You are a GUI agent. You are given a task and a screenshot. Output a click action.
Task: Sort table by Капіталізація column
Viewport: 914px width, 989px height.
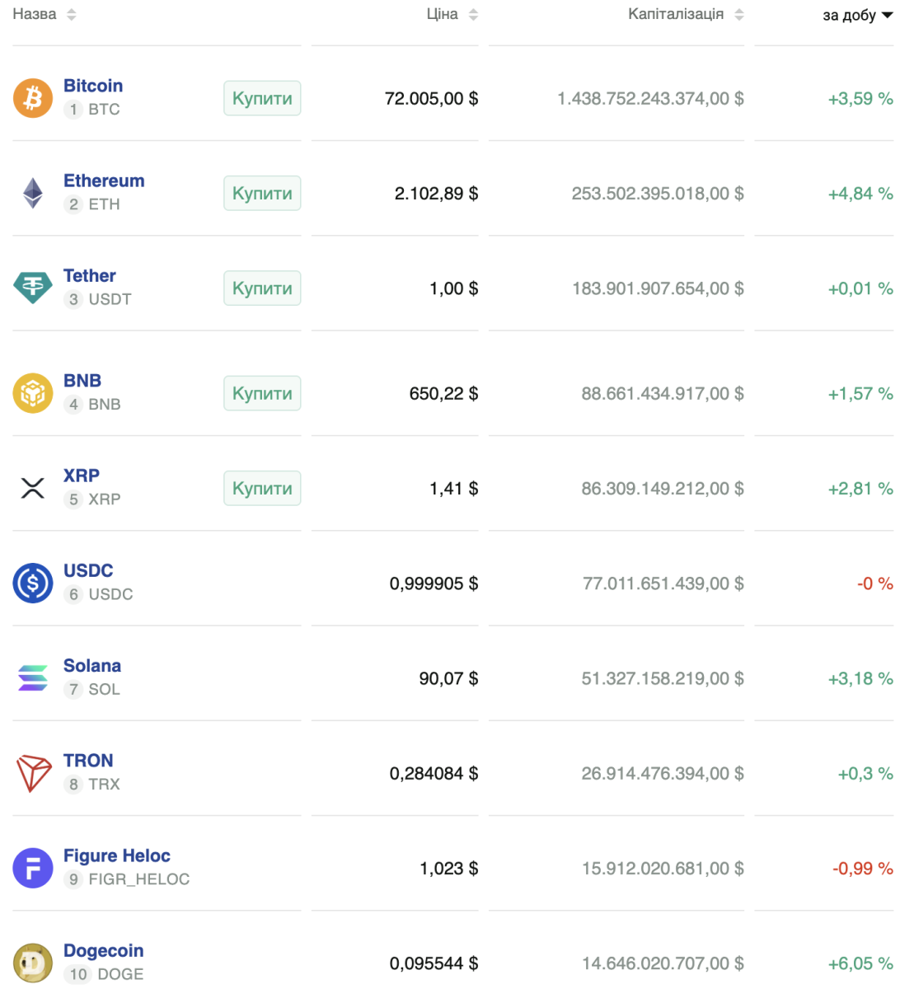(686, 14)
